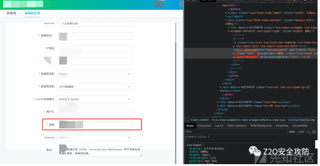Viewport: 320px width, 166px height.
Task: Toggle the computed styles sidebar icon
Action: 314,132
